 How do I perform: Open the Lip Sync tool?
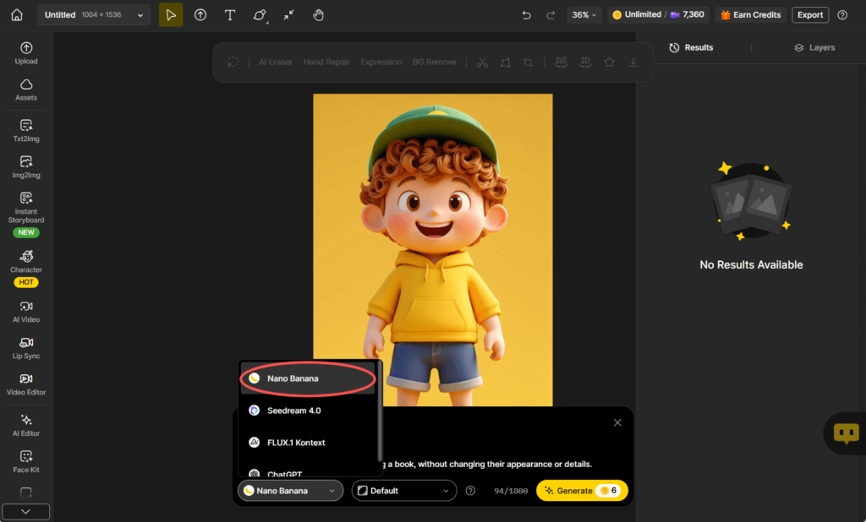point(26,348)
